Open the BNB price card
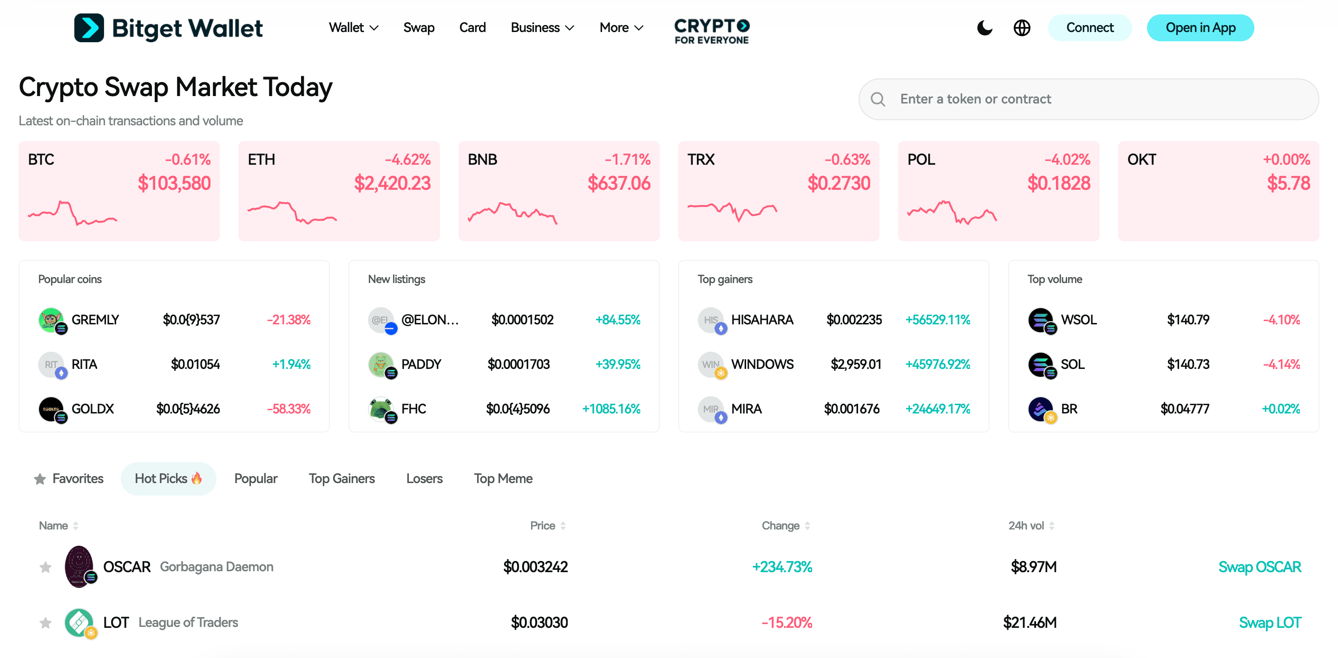 tap(559, 191)
